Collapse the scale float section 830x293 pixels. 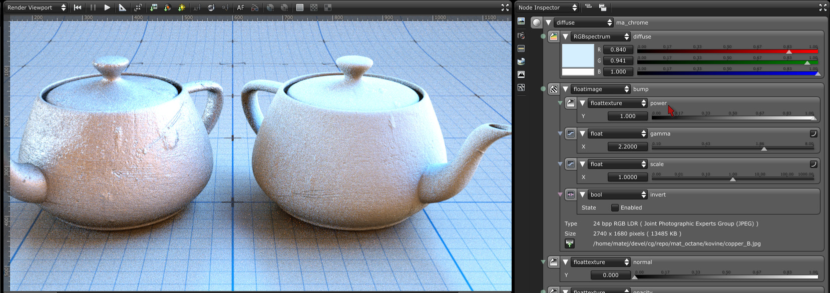point(582,164)
